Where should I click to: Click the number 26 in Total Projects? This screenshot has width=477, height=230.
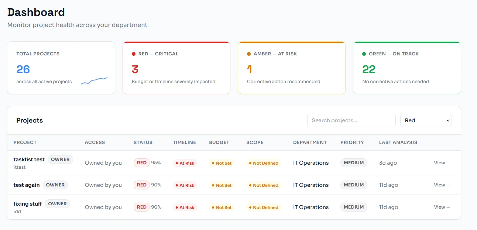click(23, 69)
